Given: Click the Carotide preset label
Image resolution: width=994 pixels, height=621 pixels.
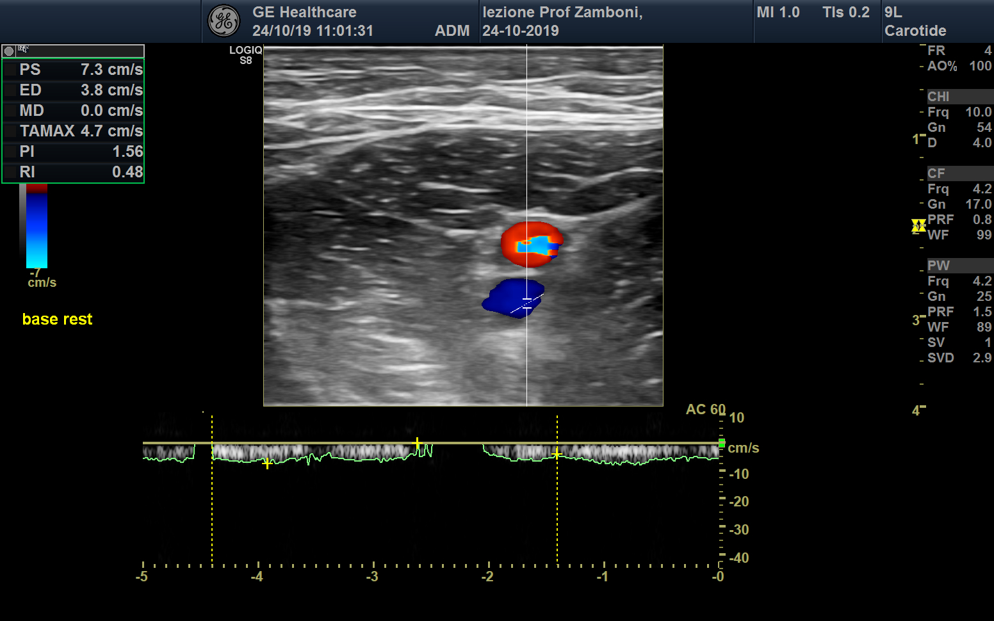Looking at the screenshot, I should tap(915, 31).
